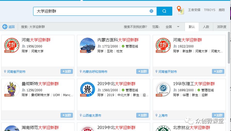Open 19华东理工大学迎新群 avatar

click(163, 89)
